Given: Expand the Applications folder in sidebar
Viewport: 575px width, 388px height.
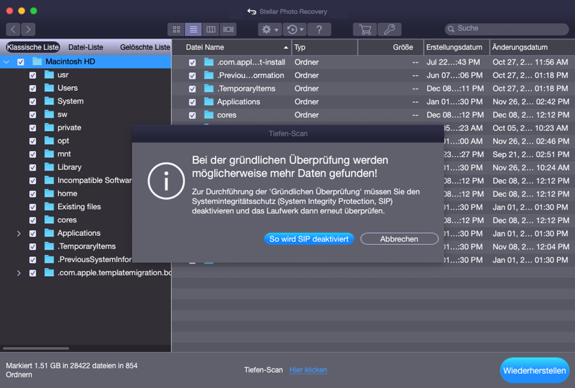Looking at the screenshot, I should (x=19, y=233).
